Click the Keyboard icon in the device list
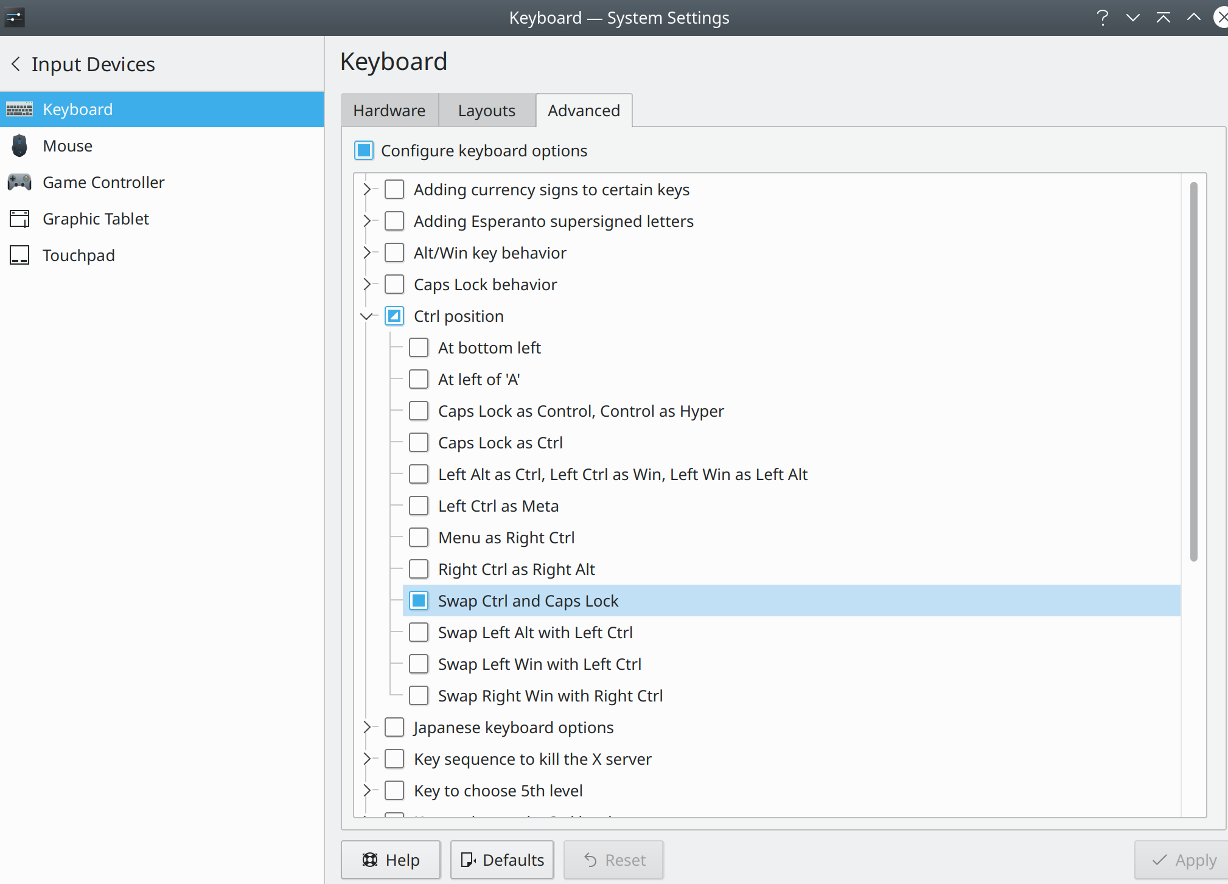Image resolution: width=1228 pixels, height=884 pixels. (19, 109)
